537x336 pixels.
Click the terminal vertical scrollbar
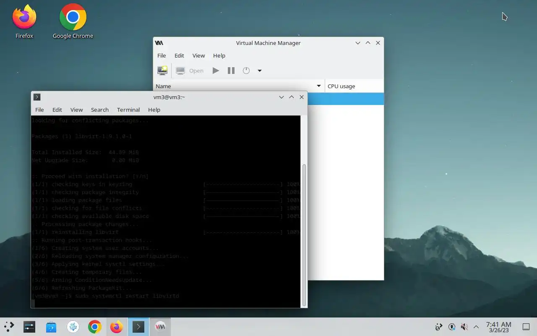point(304,234)
